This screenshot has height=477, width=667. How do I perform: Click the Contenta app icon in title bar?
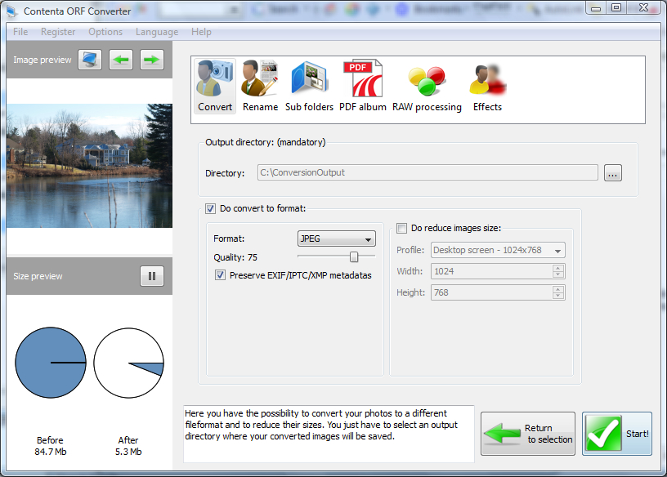pos(12,11)
